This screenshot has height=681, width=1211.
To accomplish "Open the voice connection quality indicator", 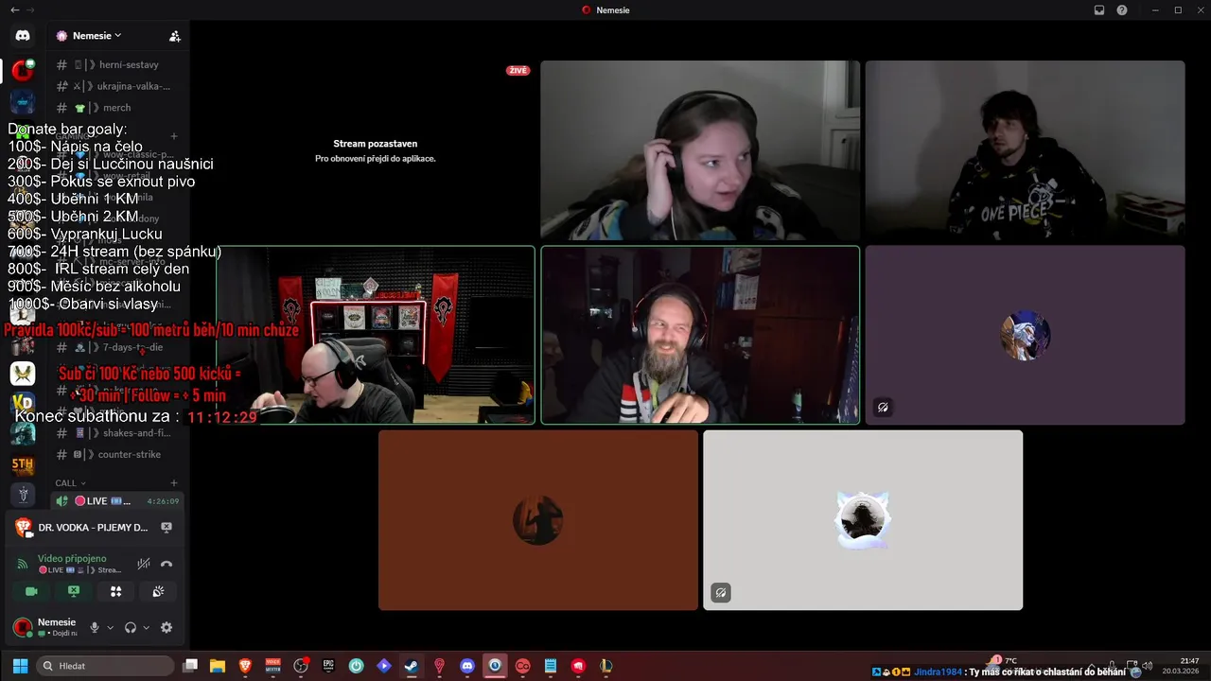I will [x=23, y=564].
